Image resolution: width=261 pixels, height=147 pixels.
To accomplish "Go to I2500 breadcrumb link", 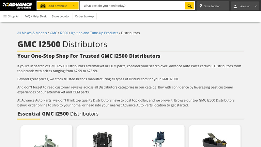I will [64, 33].
